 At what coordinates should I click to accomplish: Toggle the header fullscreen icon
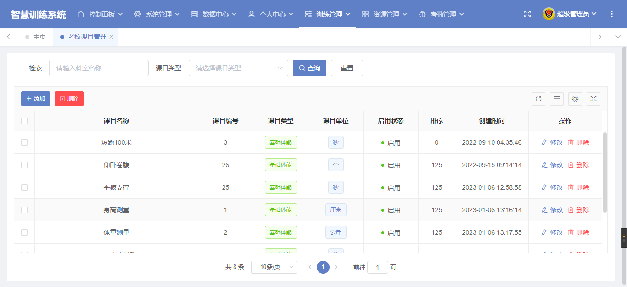527,14
